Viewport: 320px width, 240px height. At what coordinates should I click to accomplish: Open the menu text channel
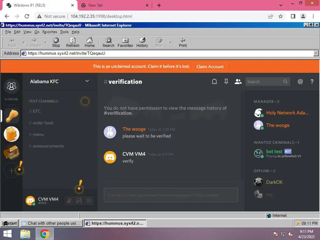pos(38,134)
